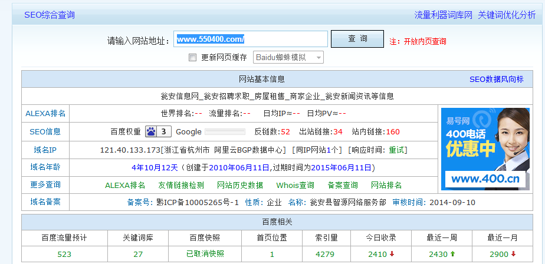
Task: Focus the website address input field
Action: [x=251, y=39]
